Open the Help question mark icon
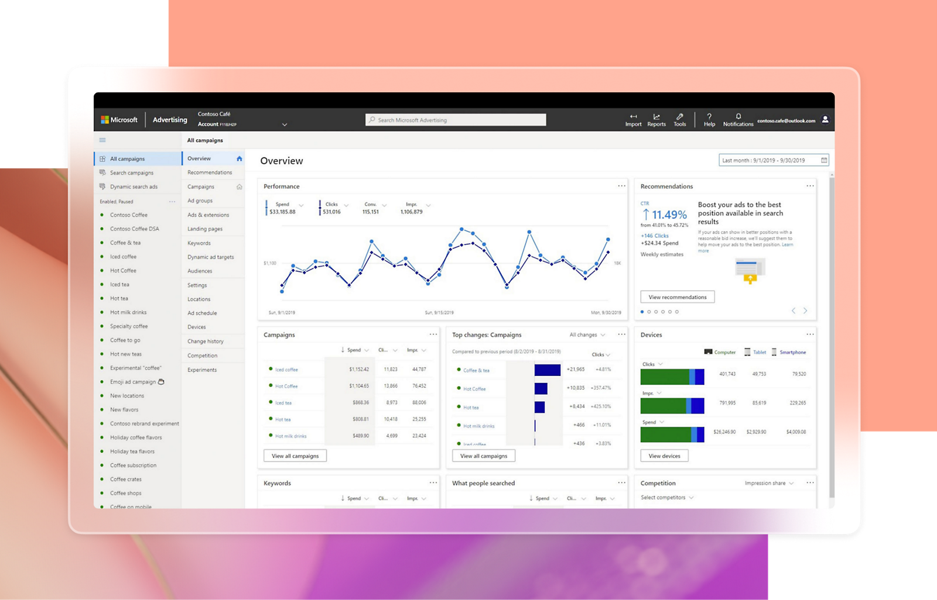The width and height of the screenshot is (937, 600). pyautogui.click(x=709, y=116)
